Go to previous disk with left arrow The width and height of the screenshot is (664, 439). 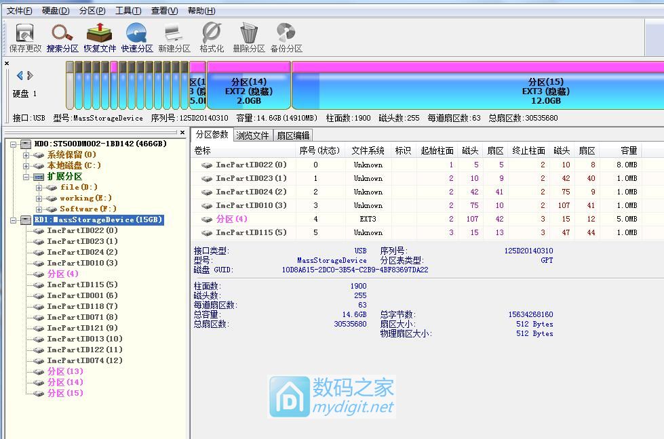tap(20, 75)
